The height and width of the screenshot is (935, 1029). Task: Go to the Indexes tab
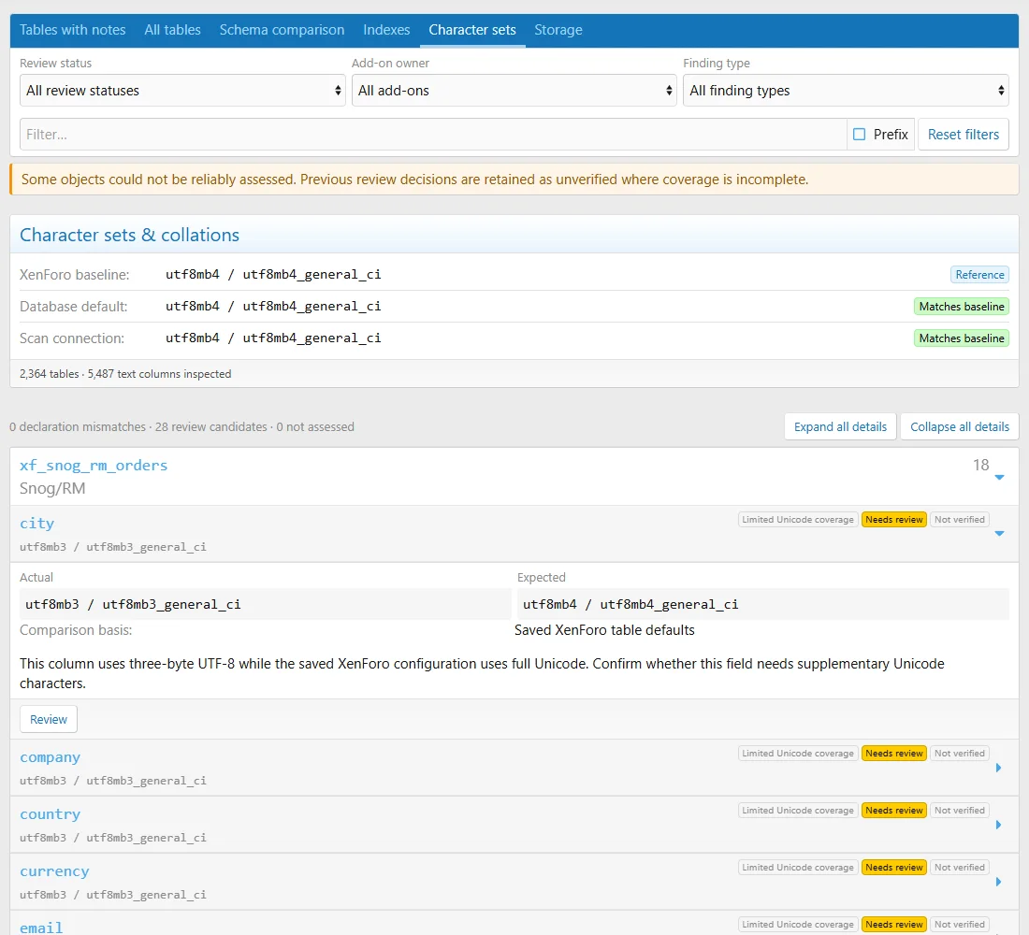tap(386, 30)
